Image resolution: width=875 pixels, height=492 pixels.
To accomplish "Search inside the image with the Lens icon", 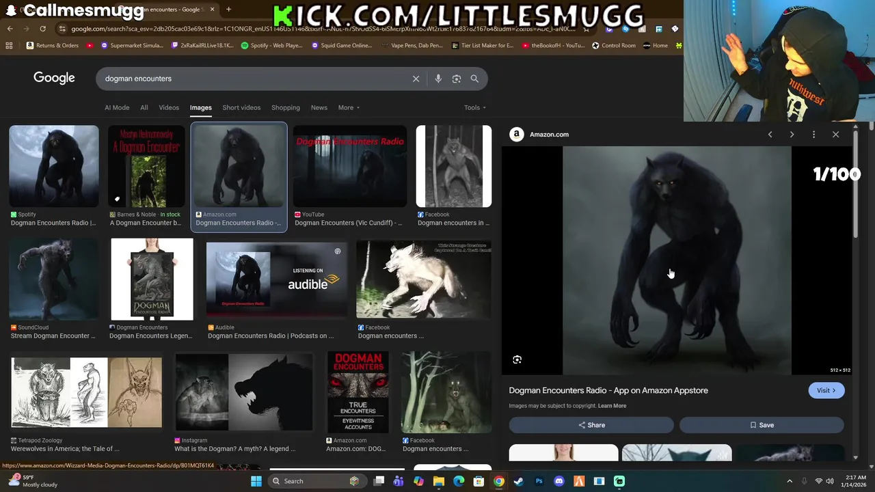I will click(x=517, y=359).
